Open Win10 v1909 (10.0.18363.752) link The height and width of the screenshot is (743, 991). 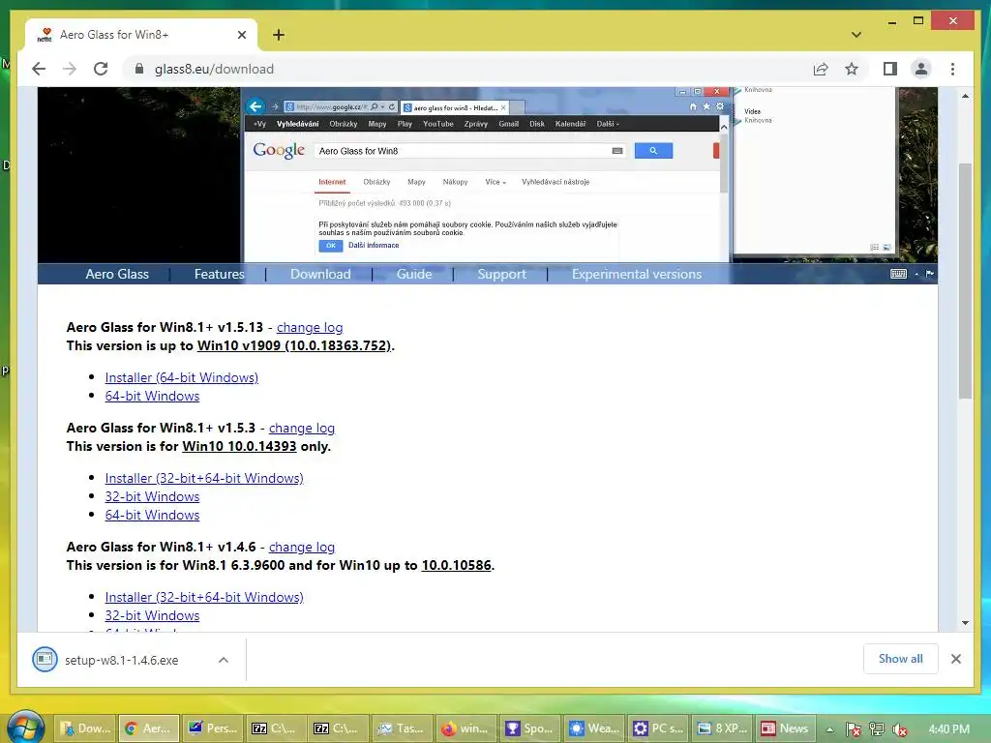click(x=294, y=345)
